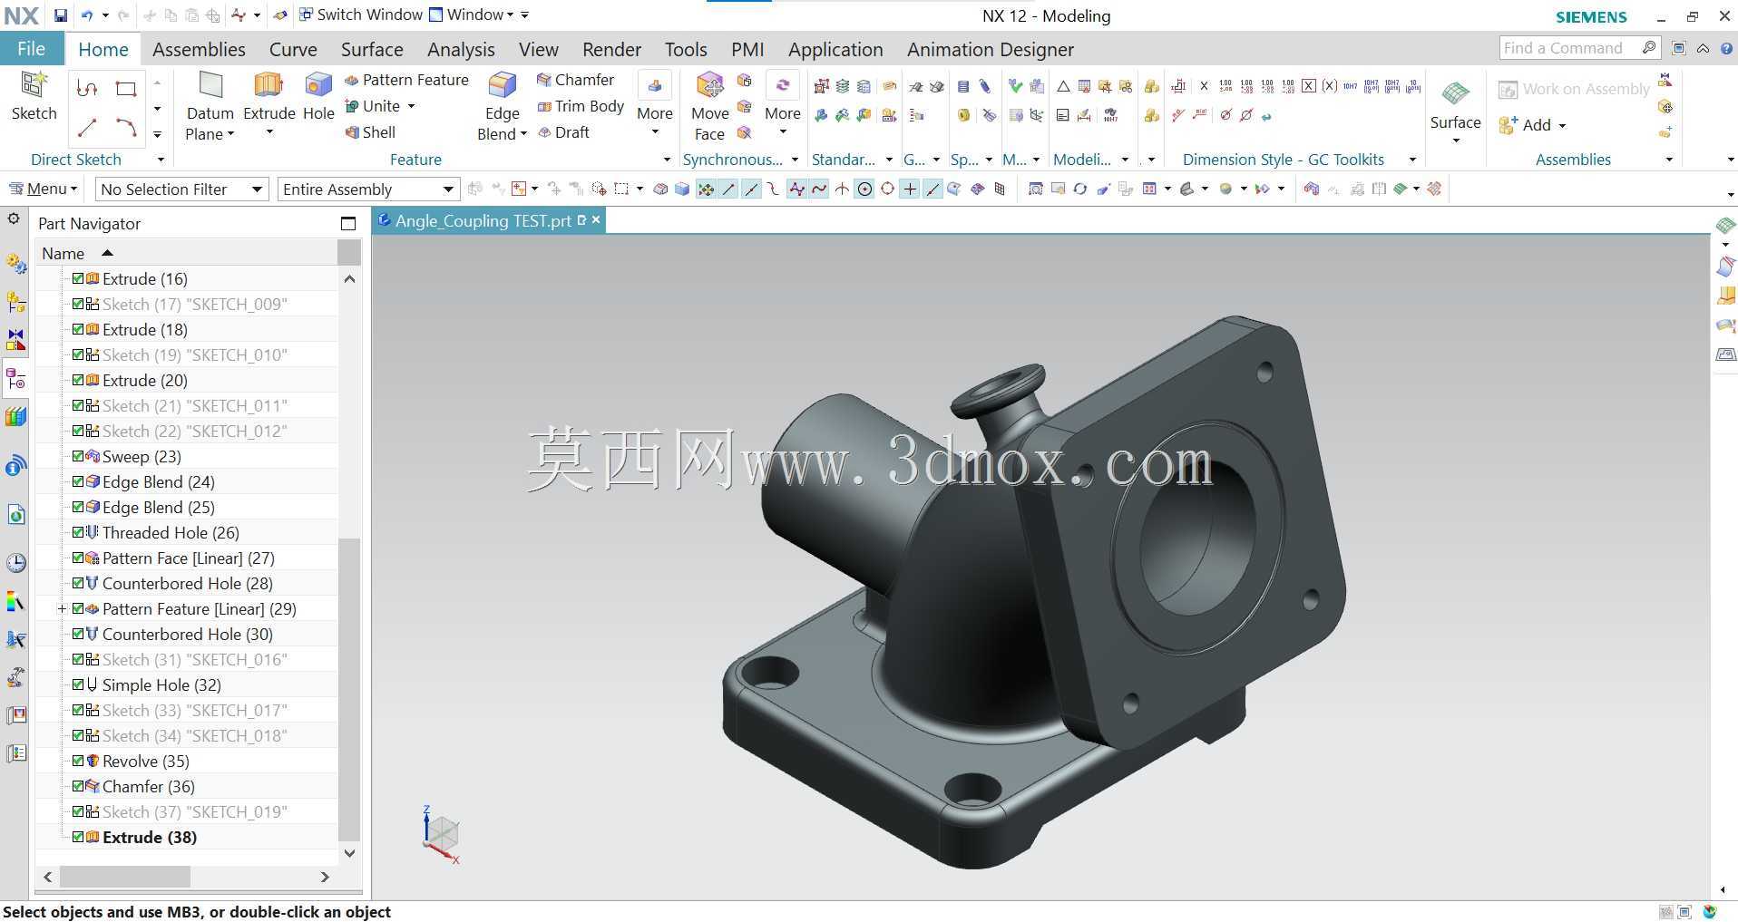Switch to the Render tab

pos(611,49)
